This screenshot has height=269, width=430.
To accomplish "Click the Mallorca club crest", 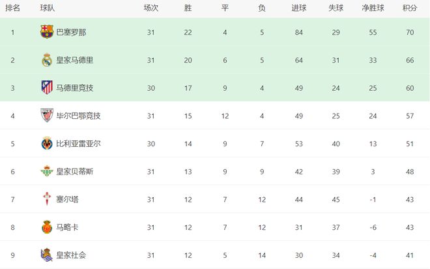I will coord(46,227).
